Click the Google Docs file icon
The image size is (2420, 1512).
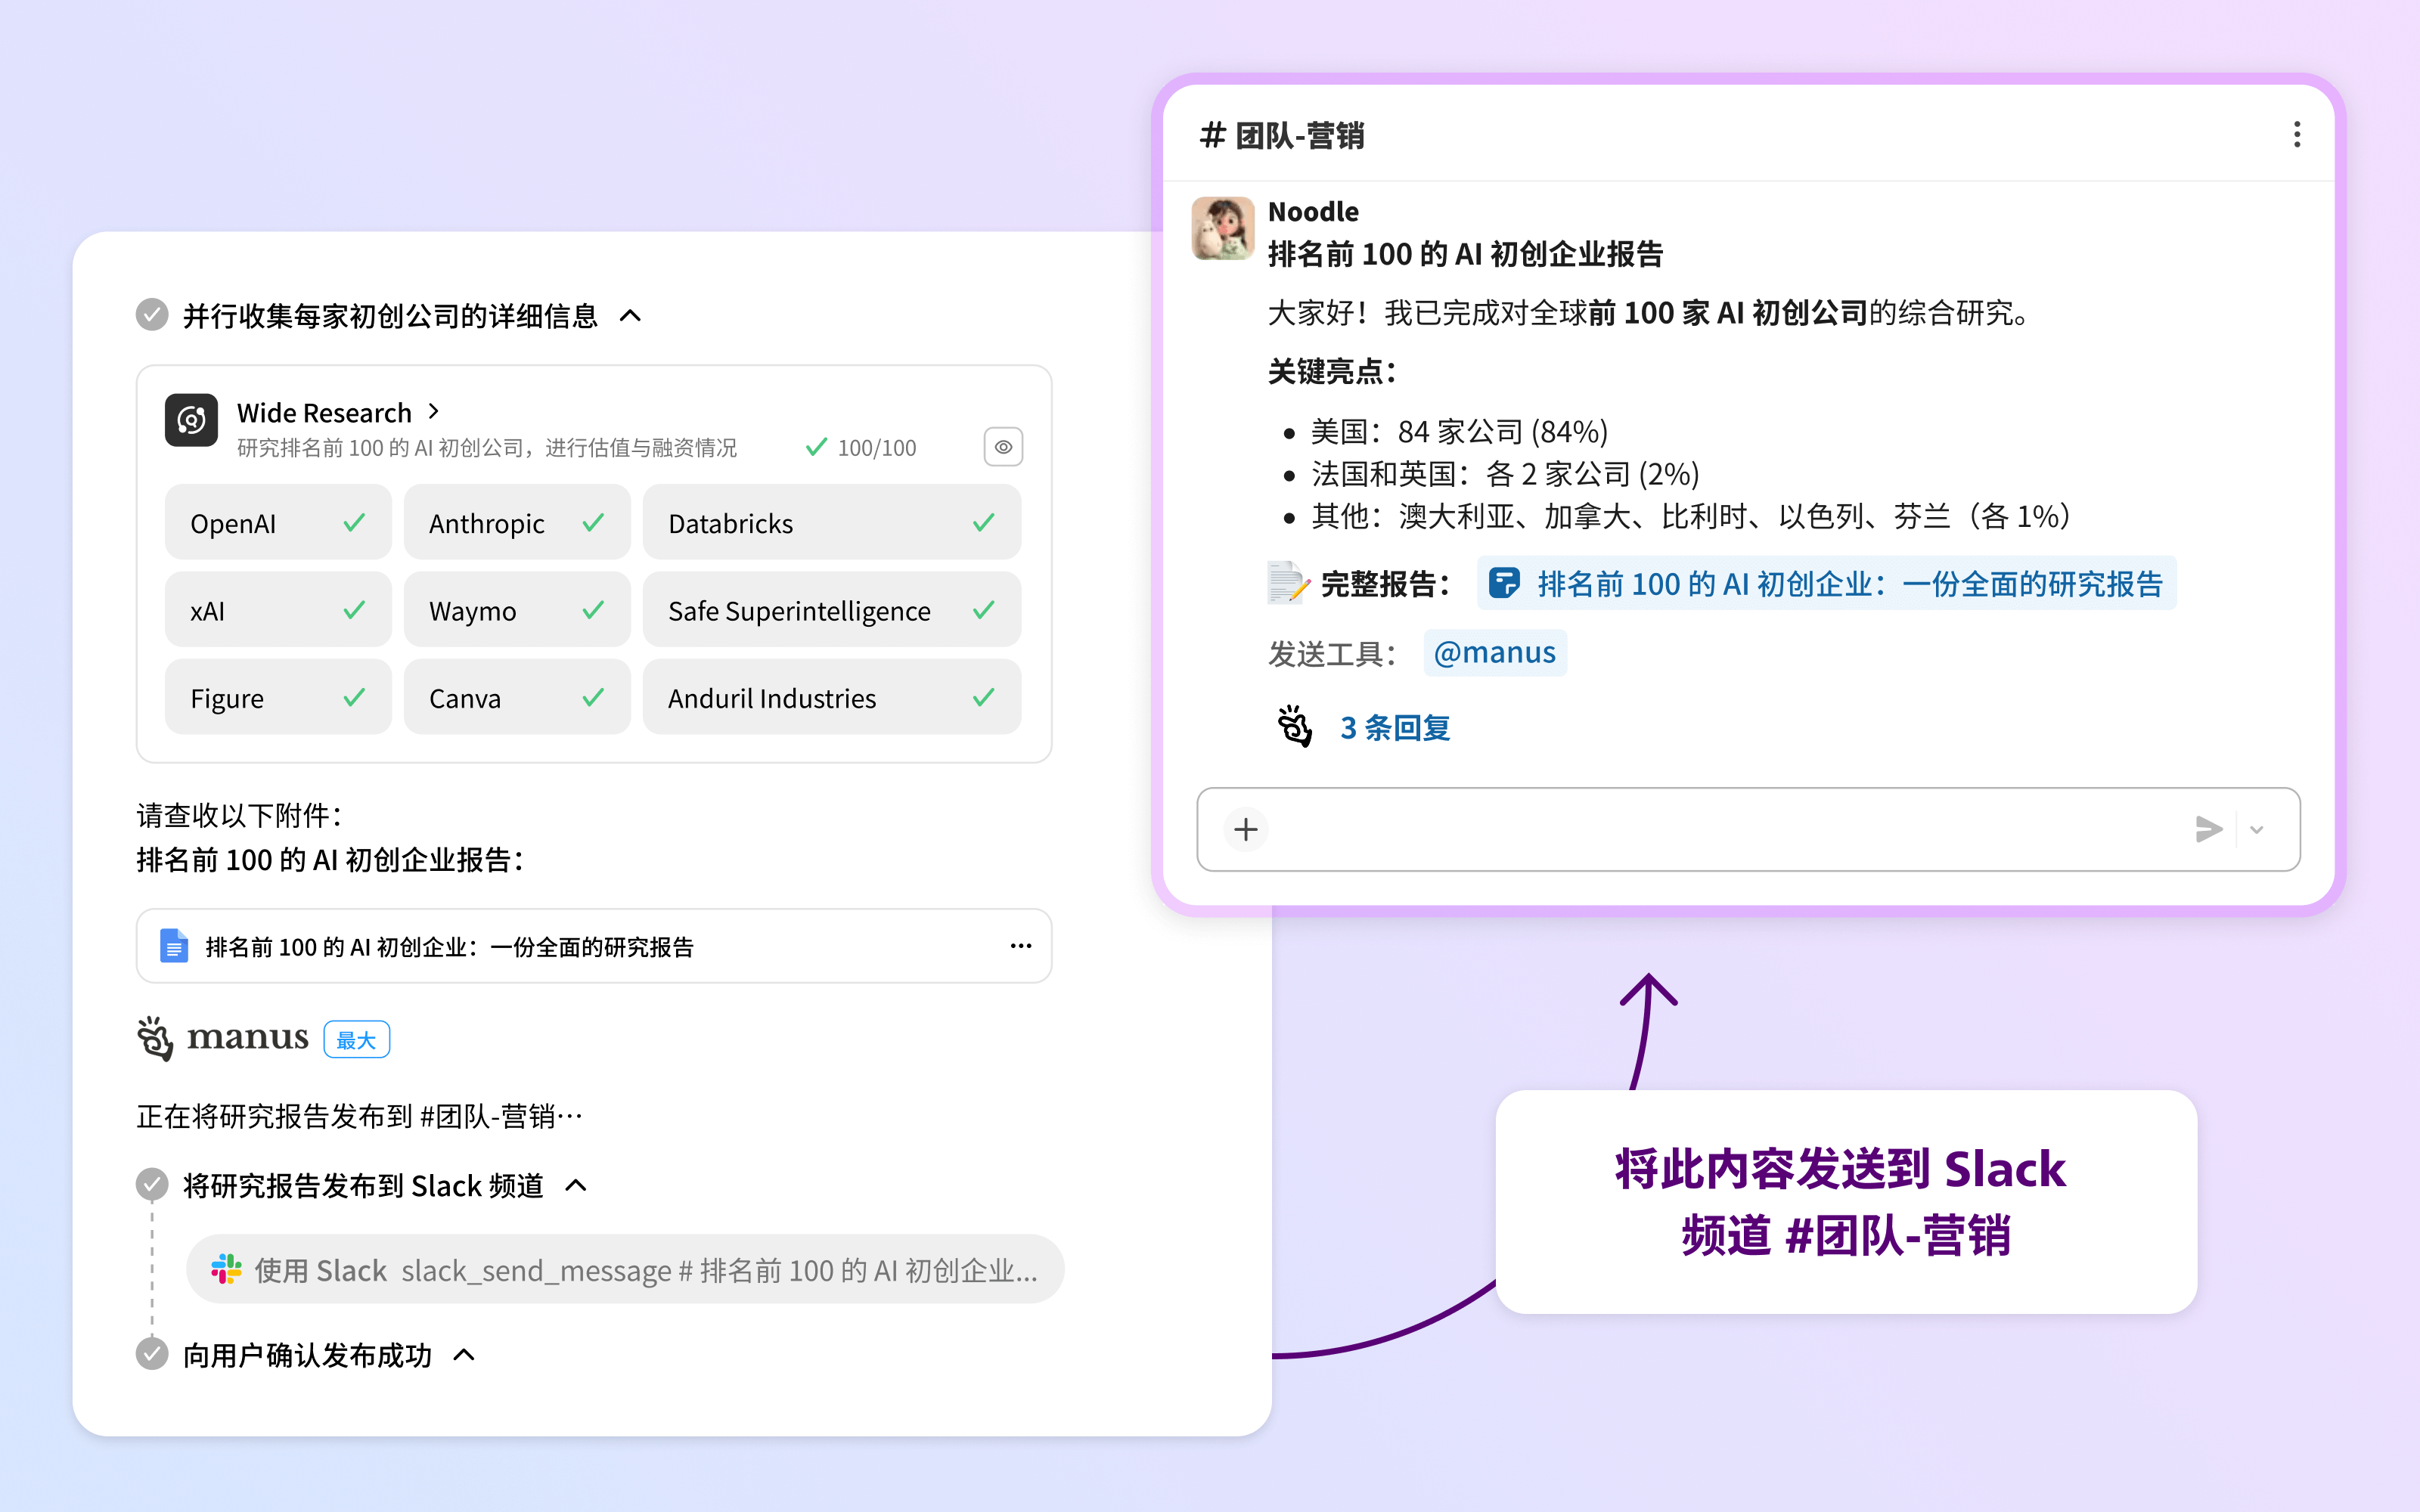point(174,946)
